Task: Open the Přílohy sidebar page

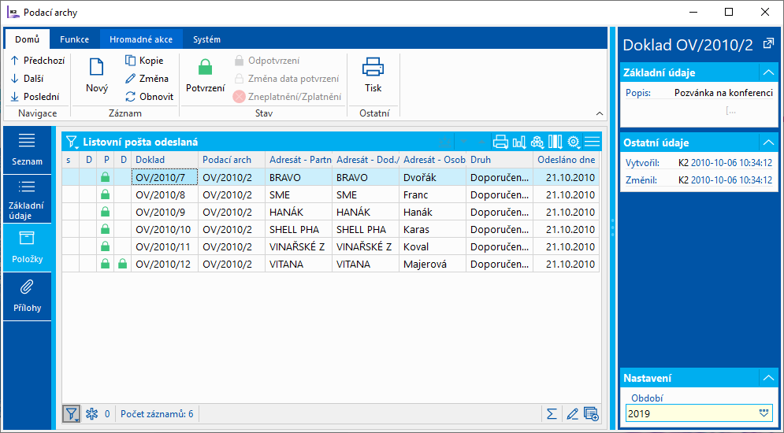Action: click(27, 297)
